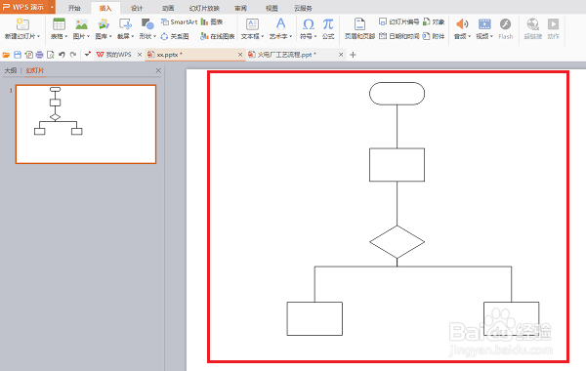This screenshot has height=371, width=586.
Task: Click the Video (视频) film icon
Action: tap(484, 24)
